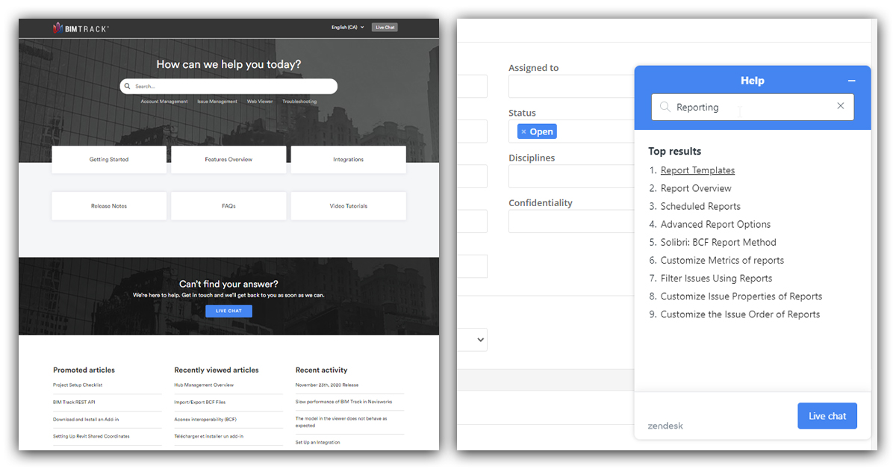This screenshot has width=896, height=469.
Task: Select Account Management quick link
Action: 164,102
